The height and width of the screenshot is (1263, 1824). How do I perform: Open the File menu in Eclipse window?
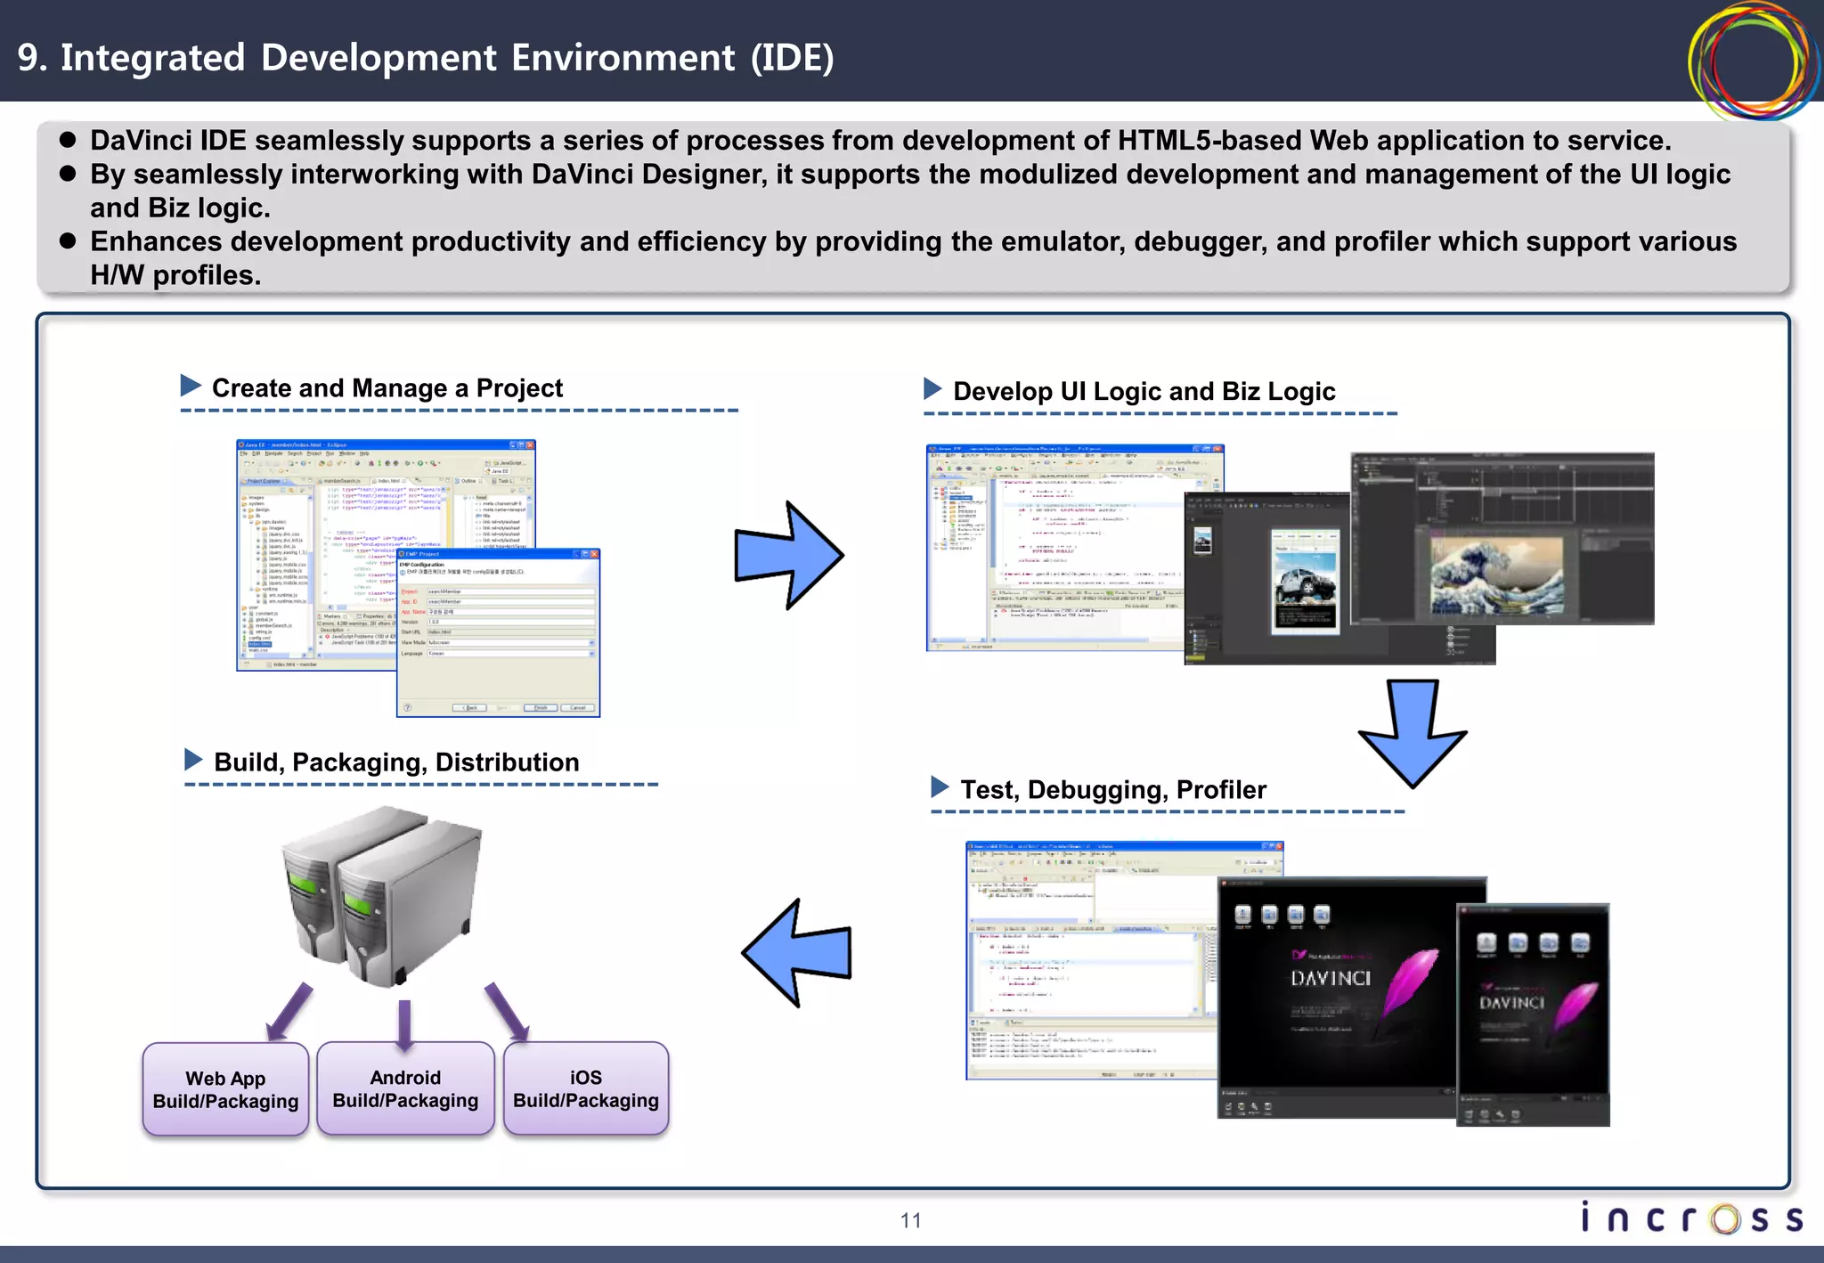[243, 453]
